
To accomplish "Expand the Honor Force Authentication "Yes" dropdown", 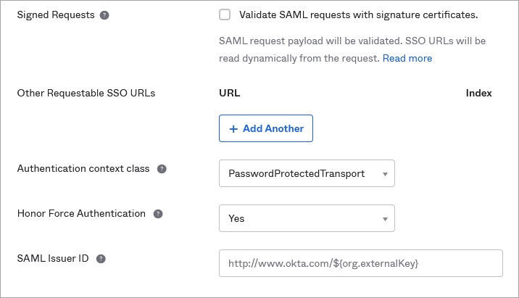I will pyautogui.click(x=307, y=218).
